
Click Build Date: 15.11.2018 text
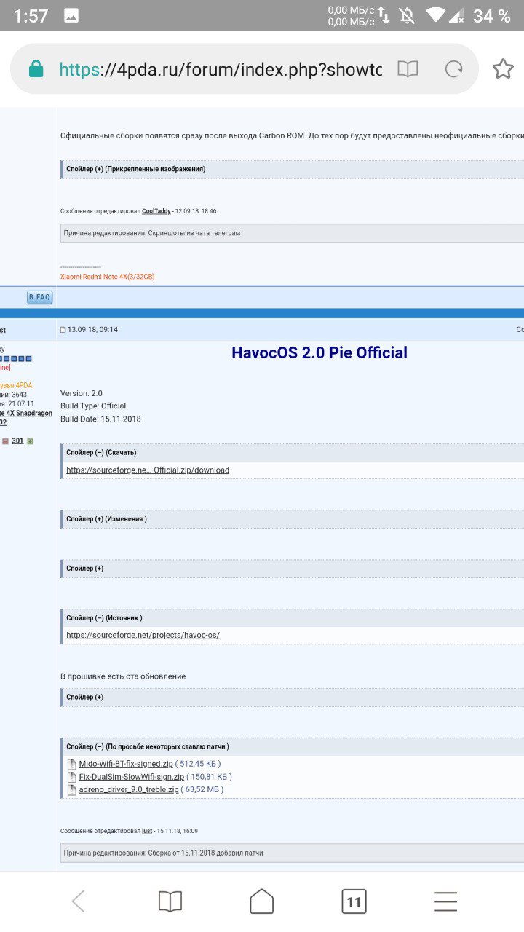click(x=100, y=419)
